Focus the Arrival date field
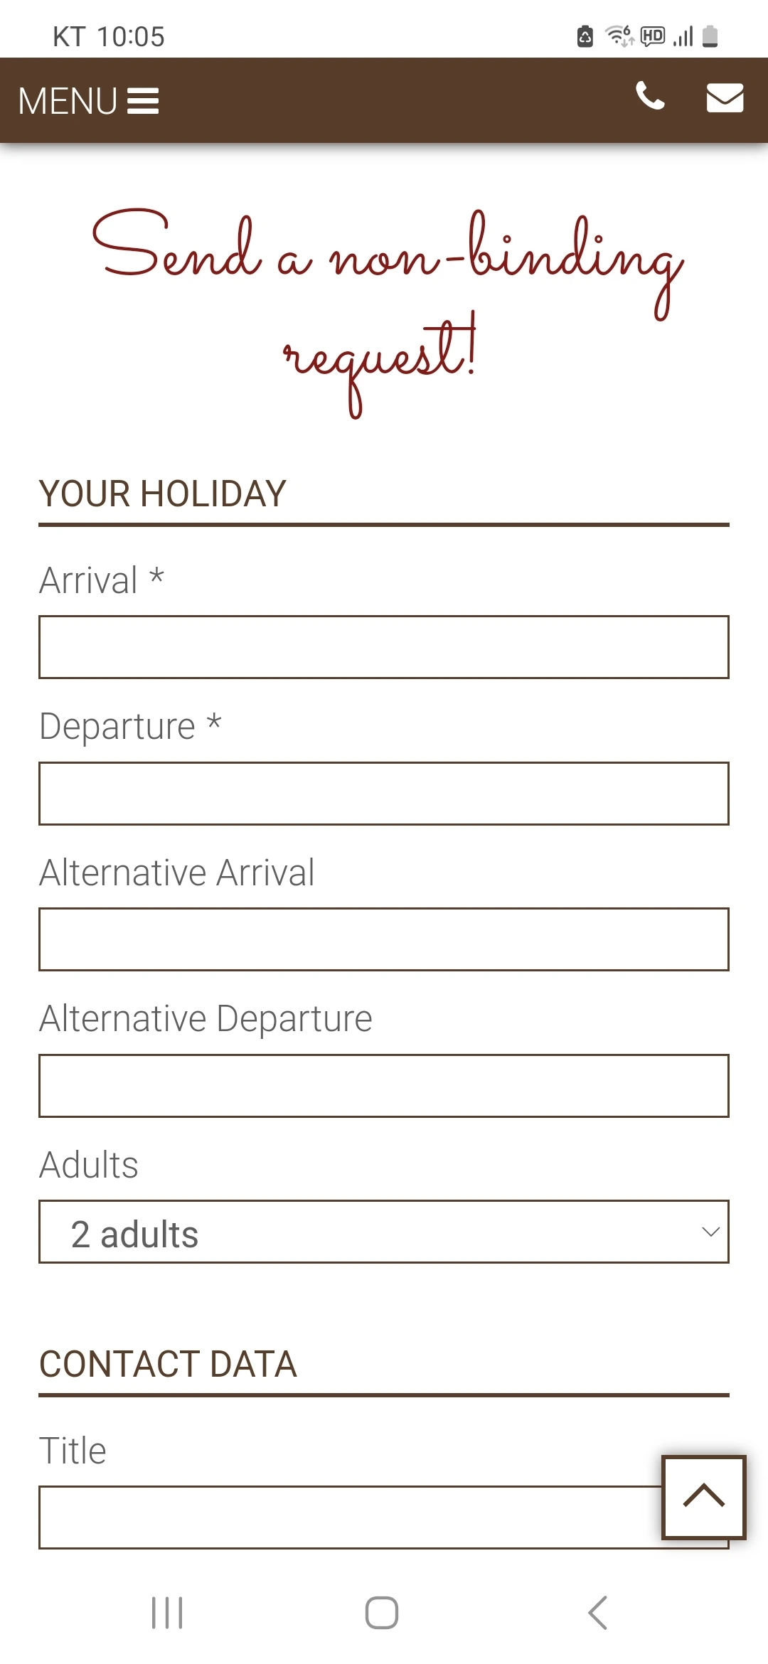The width and height of the screenshot is (768, 1664). (384, 647)
